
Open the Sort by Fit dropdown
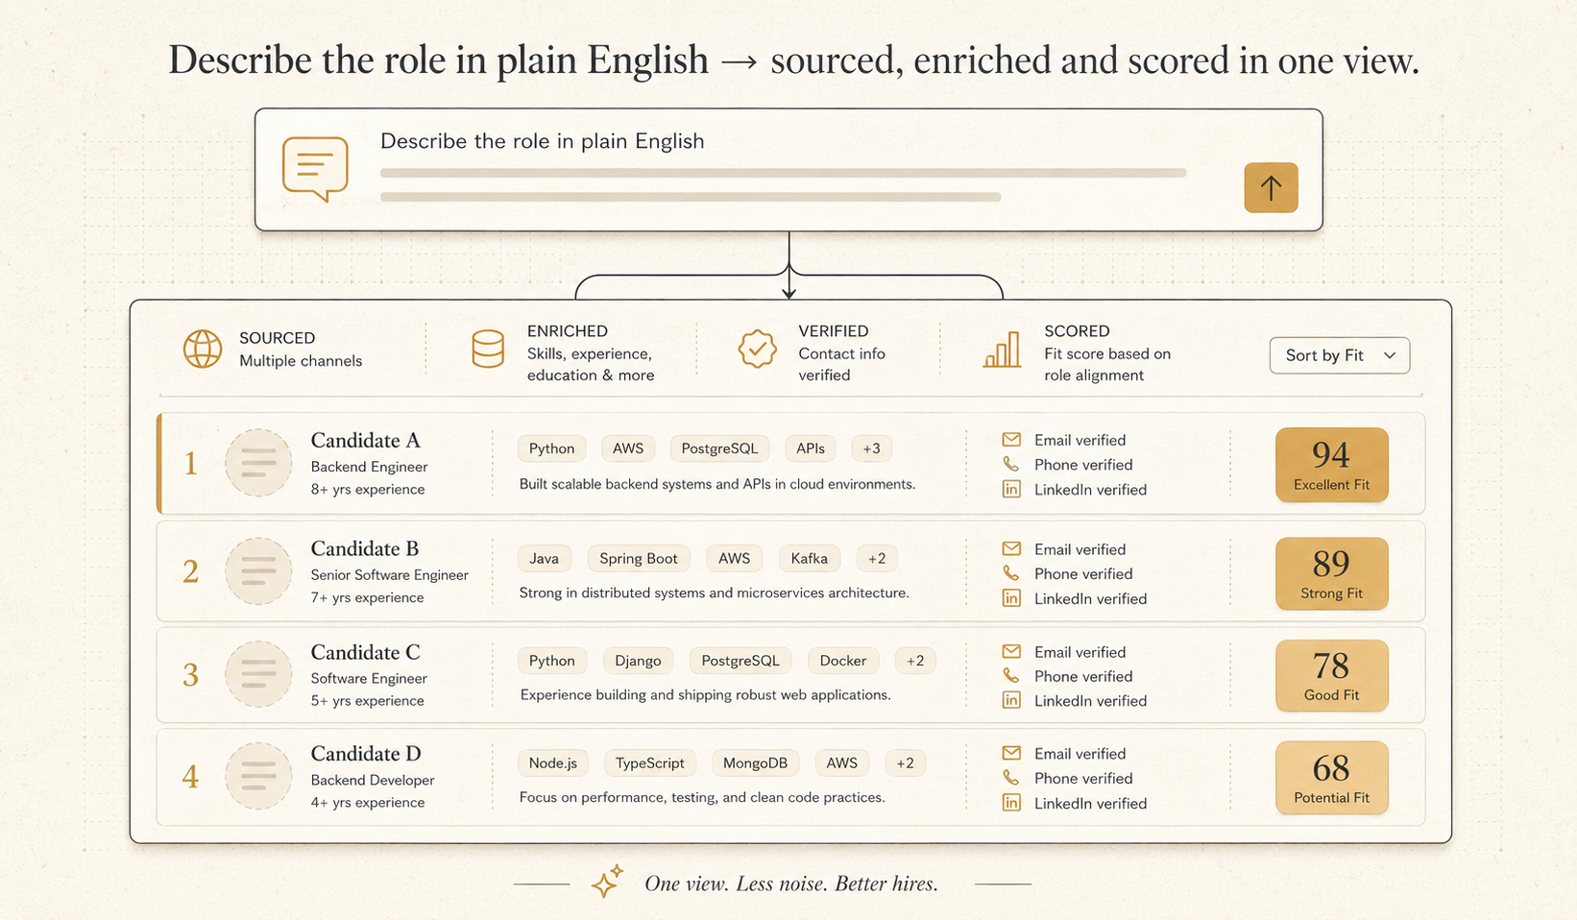(x=1339, y=355)
